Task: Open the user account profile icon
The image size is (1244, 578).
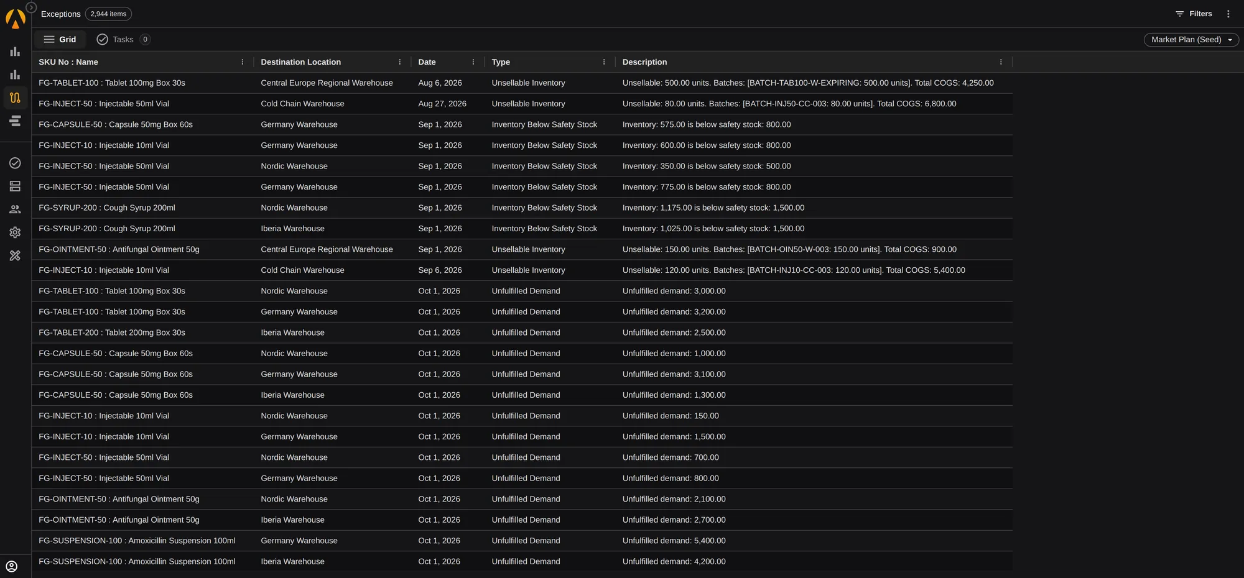Action: 12,566
